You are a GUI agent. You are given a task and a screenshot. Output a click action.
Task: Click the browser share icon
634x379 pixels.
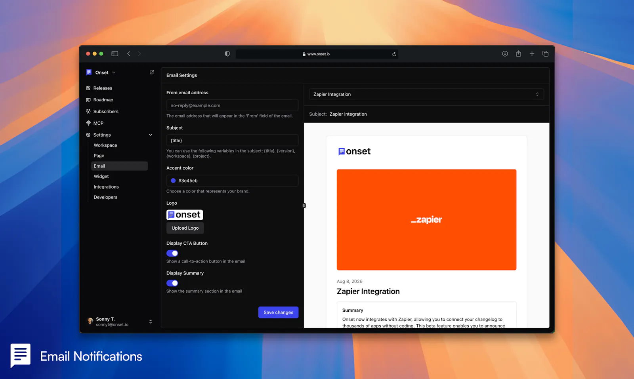point(518,53)
